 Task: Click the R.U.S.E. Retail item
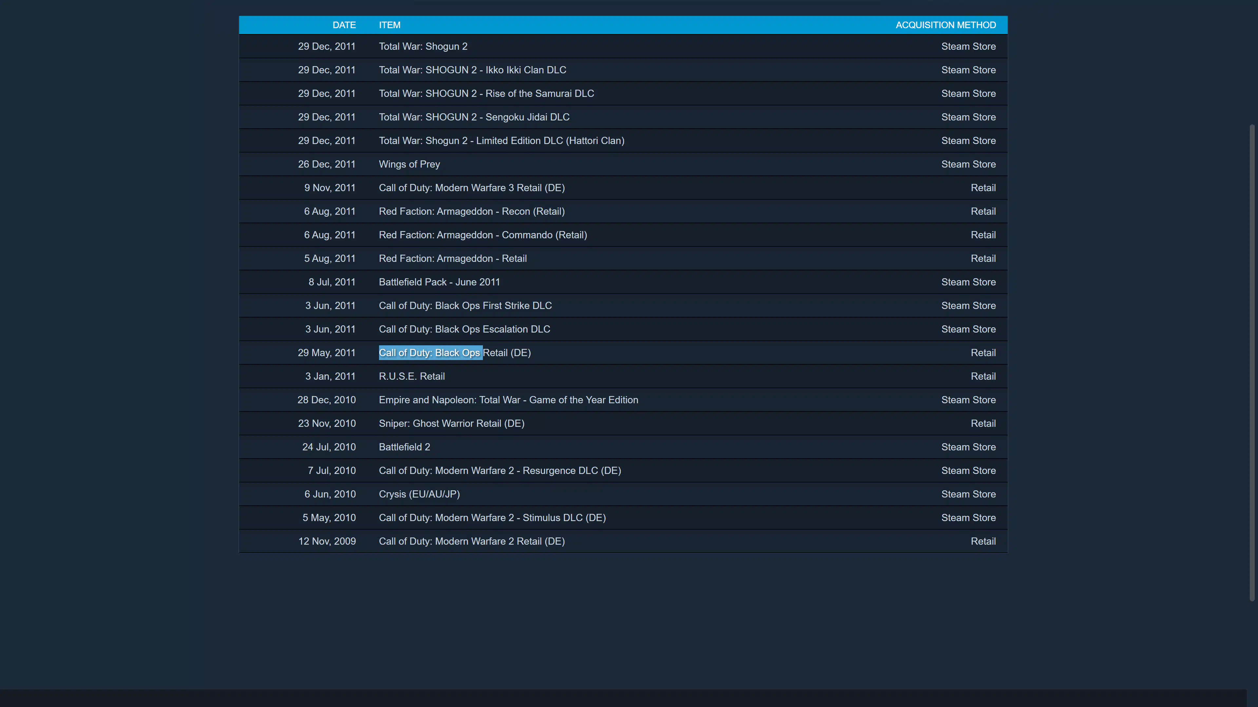[x=412, y=376]
